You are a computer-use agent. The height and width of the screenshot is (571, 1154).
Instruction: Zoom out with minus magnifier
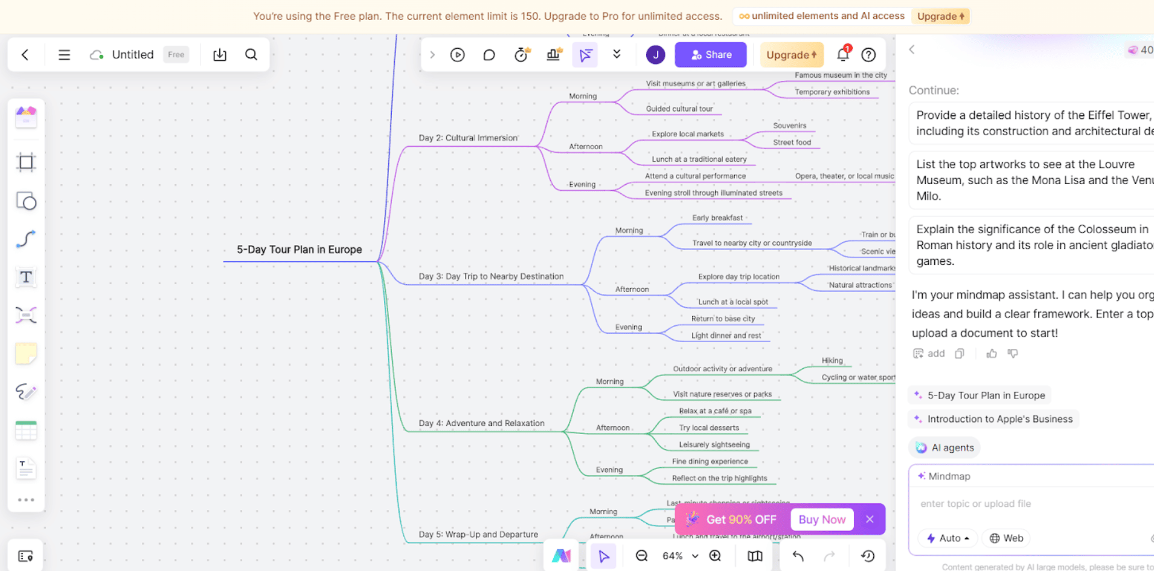[x=642, y=556]
